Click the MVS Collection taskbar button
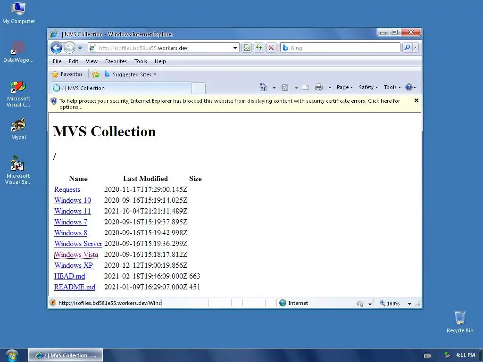 66,355
